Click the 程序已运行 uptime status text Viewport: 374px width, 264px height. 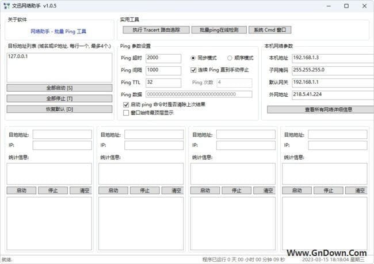click(243, 259)
